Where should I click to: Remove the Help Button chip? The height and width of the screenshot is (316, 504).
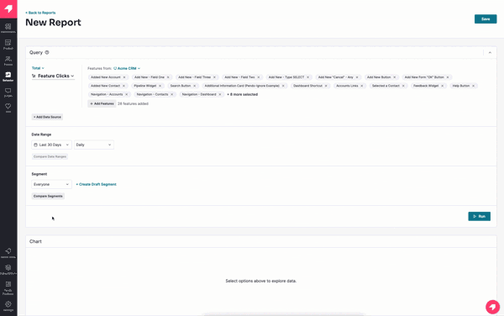pyautogui.click(x=473, y=86)
